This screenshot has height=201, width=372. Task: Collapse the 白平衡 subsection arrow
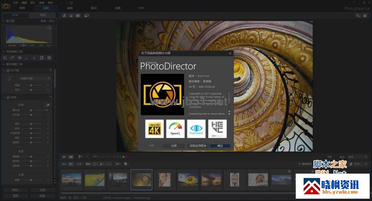(x=4, y=71)
